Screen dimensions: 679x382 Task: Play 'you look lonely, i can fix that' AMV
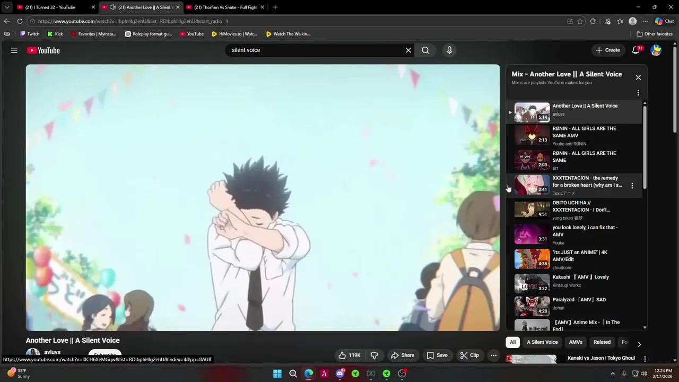point(574,235)
